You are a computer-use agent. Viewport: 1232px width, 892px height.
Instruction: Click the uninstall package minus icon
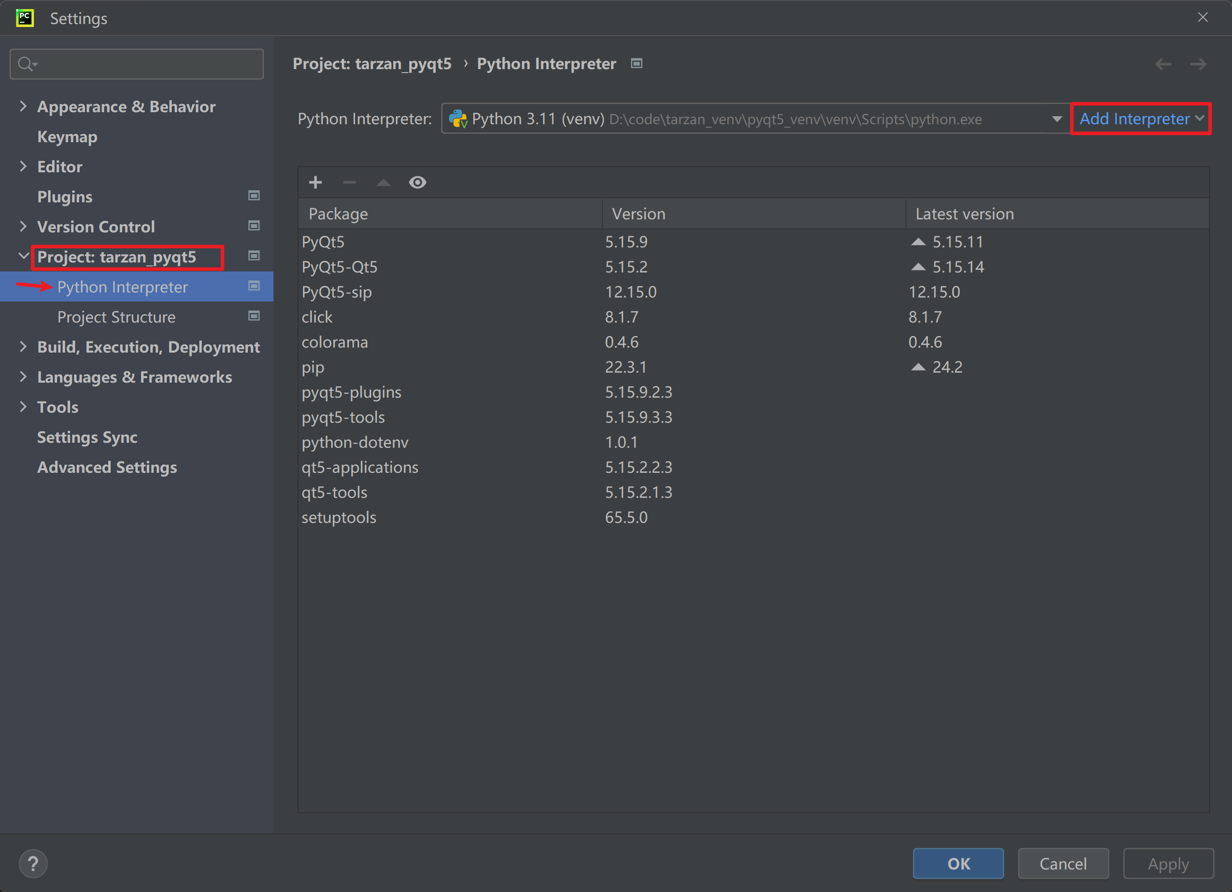coord(349,182)
